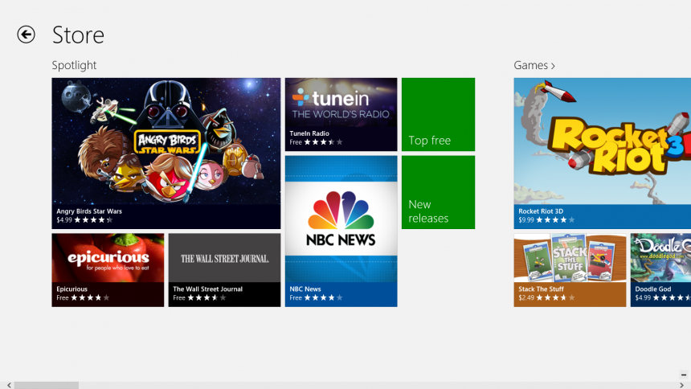Open the Rocket Riot 3D tile
The height and width of the screenshot is (389, 691).
(x=603, y=154)
